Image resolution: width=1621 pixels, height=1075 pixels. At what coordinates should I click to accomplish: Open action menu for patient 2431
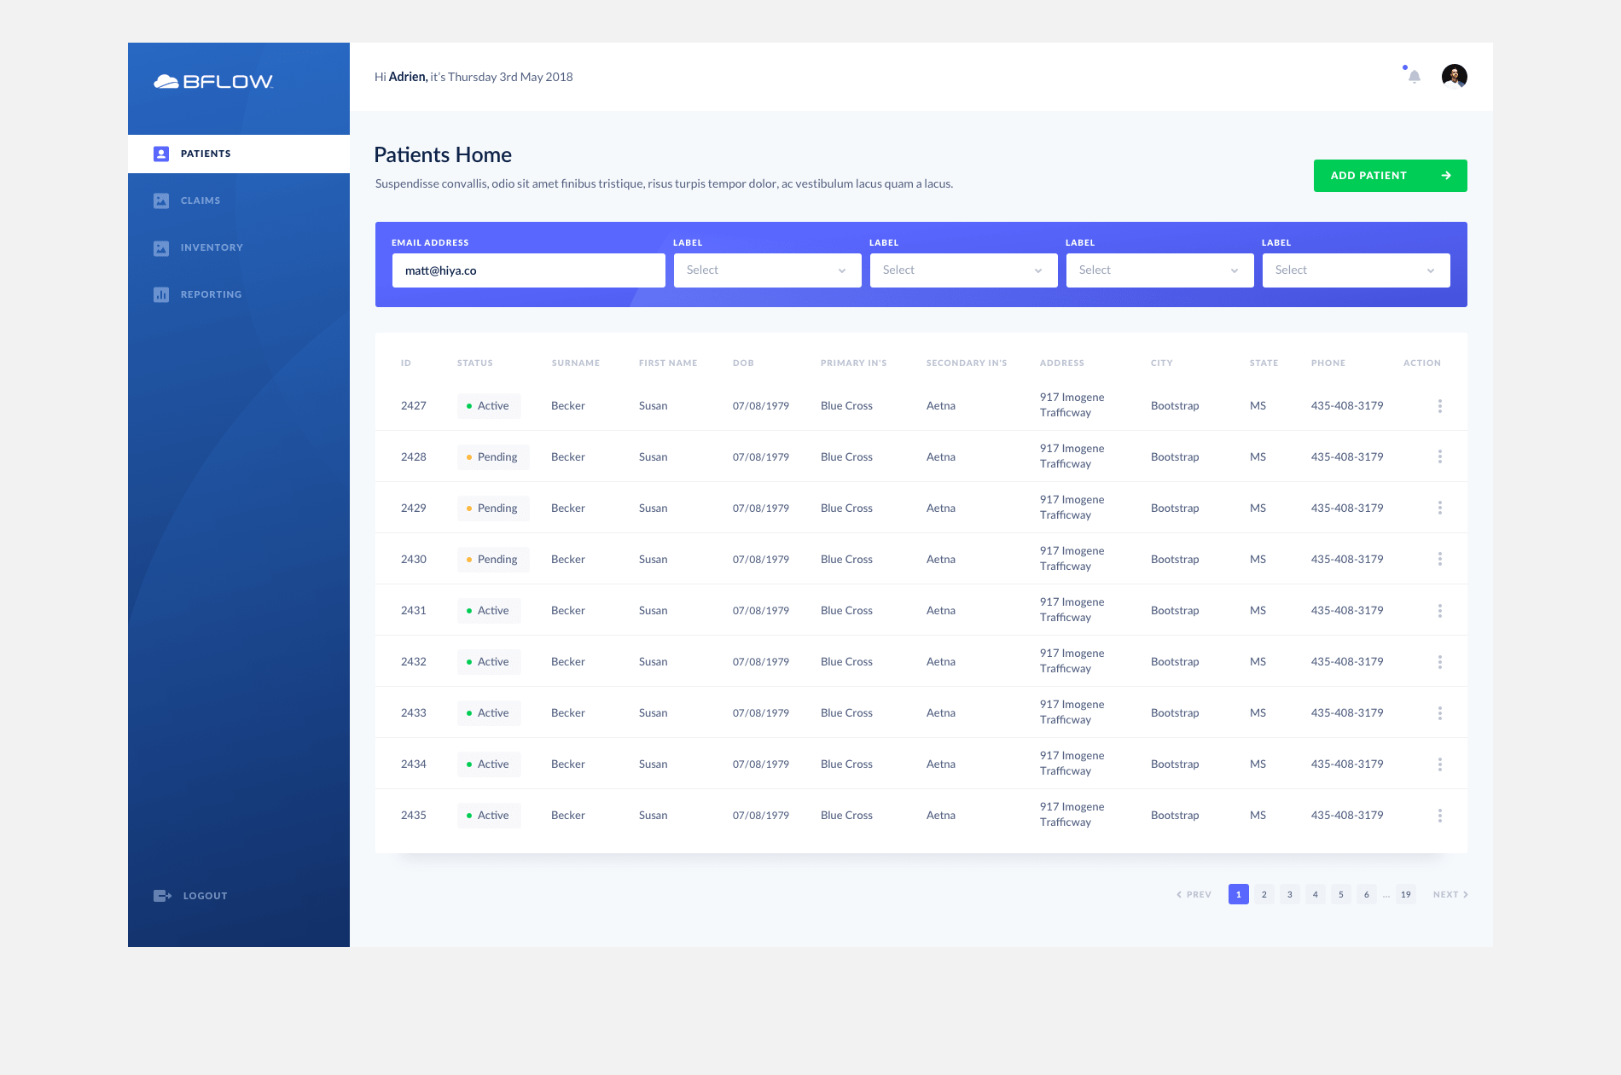[1440, 611]
